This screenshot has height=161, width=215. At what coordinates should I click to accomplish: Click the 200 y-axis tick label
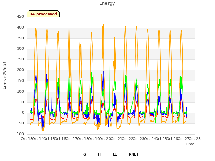pyautogui.click(x=20, y=70)
